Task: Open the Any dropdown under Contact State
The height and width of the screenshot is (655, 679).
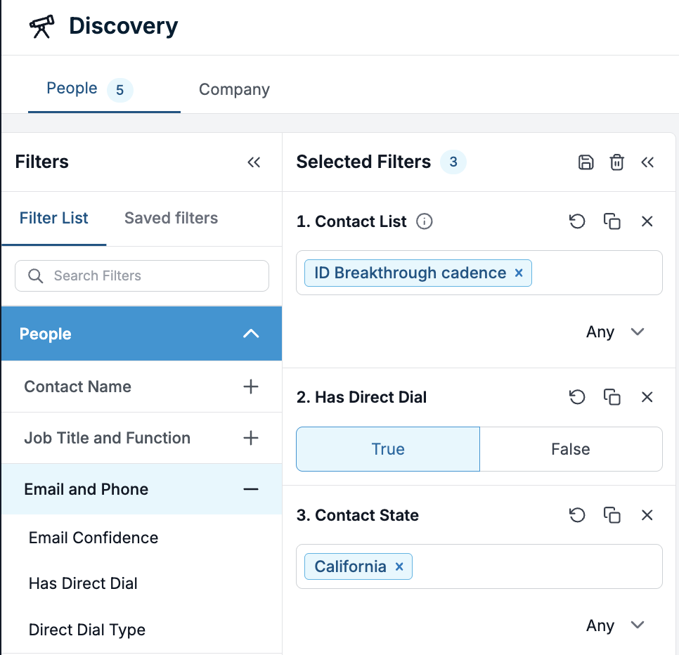Action: [615, 625]
